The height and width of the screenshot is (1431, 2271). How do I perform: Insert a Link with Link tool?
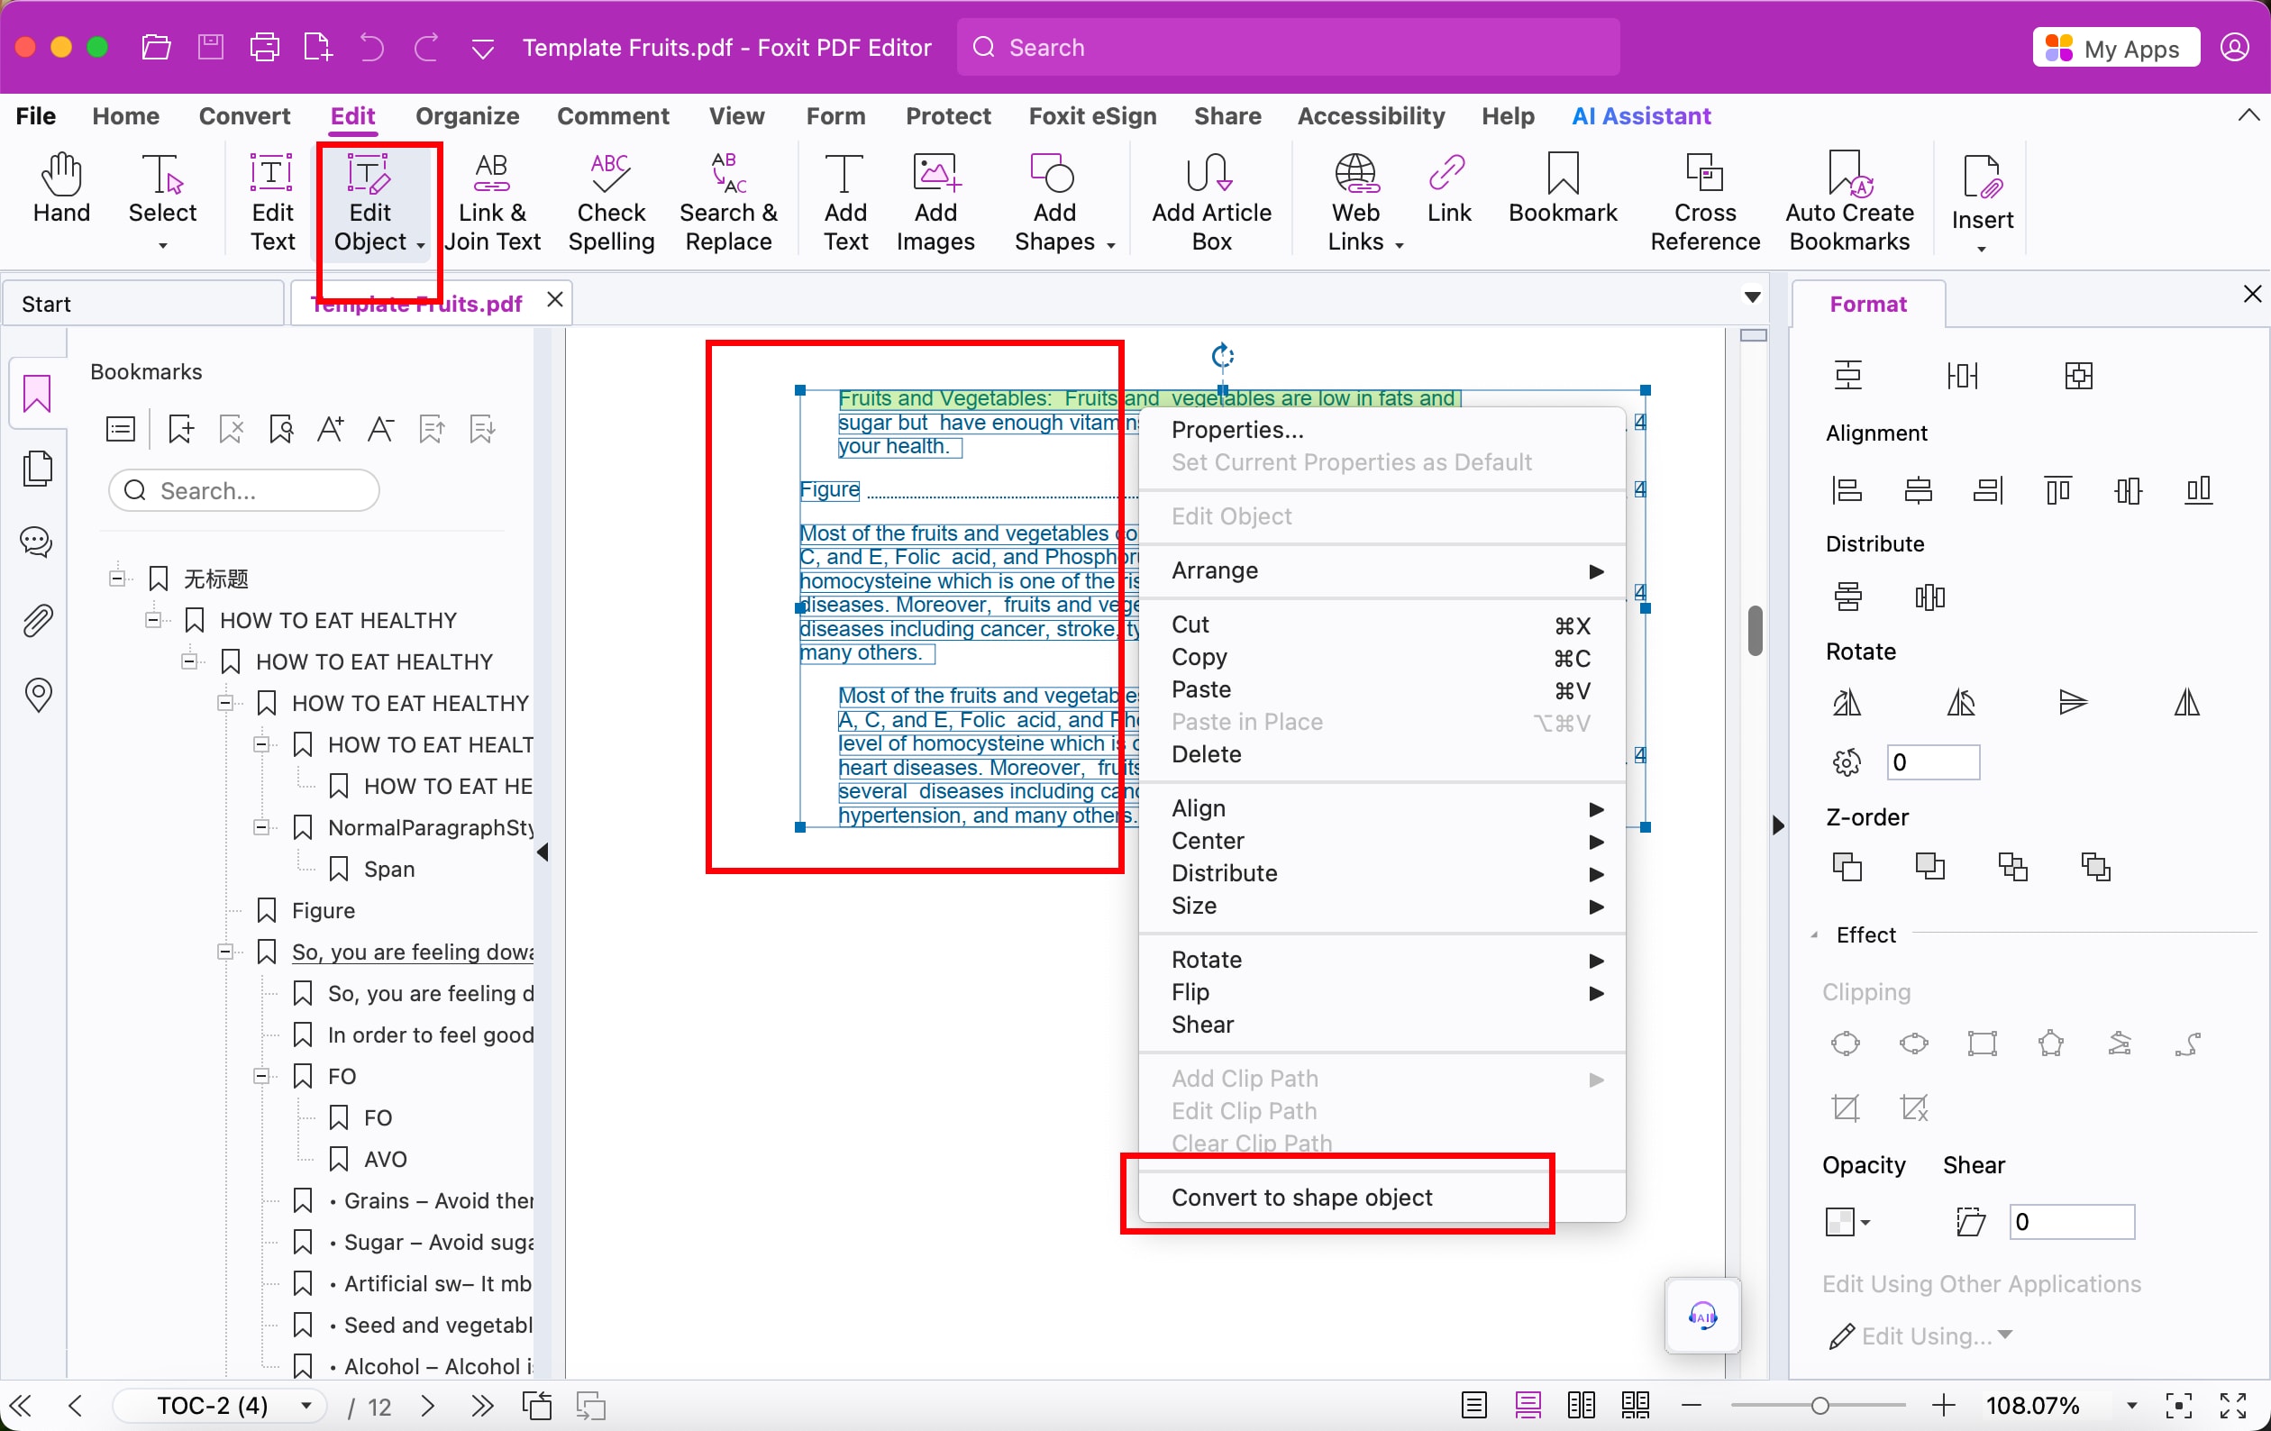(1448, 188)
